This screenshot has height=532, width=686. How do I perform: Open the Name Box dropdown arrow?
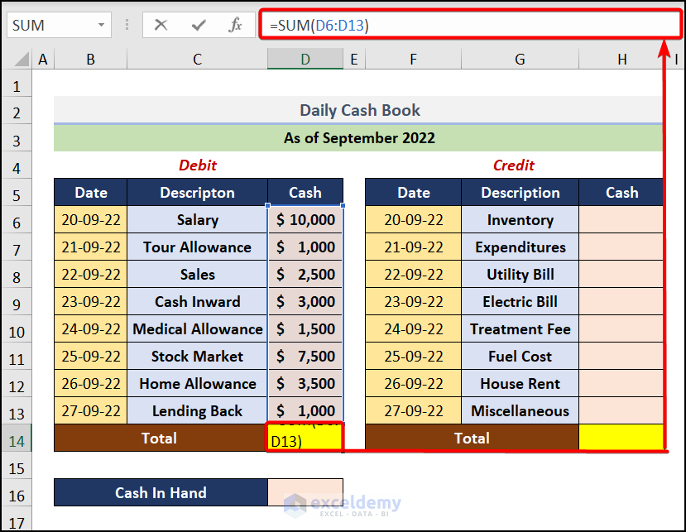[x=101, y=25]
